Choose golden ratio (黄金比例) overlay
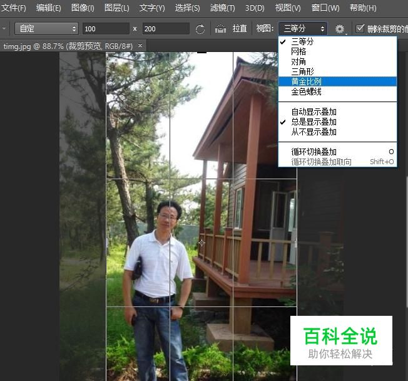Image resolution: width=408 pixels, height=381 pixels. (307, 81)
